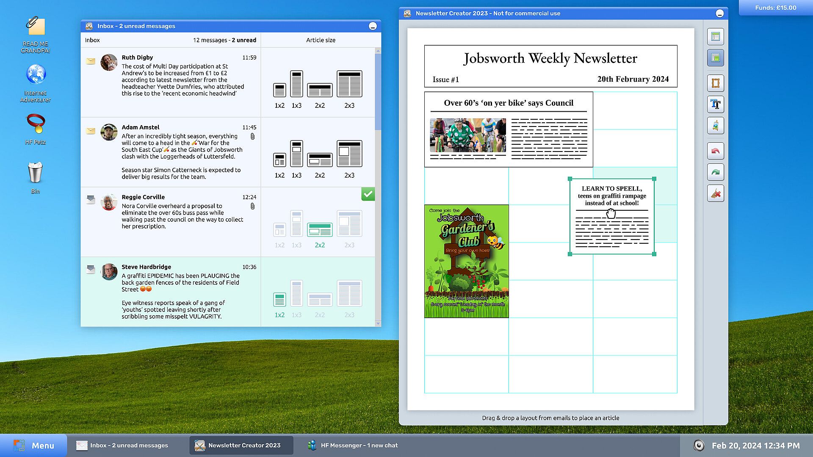This screenshot has width=813, height=457.
Task: Switch to HF Messenger in the taskbar
Action: (354, 445)
